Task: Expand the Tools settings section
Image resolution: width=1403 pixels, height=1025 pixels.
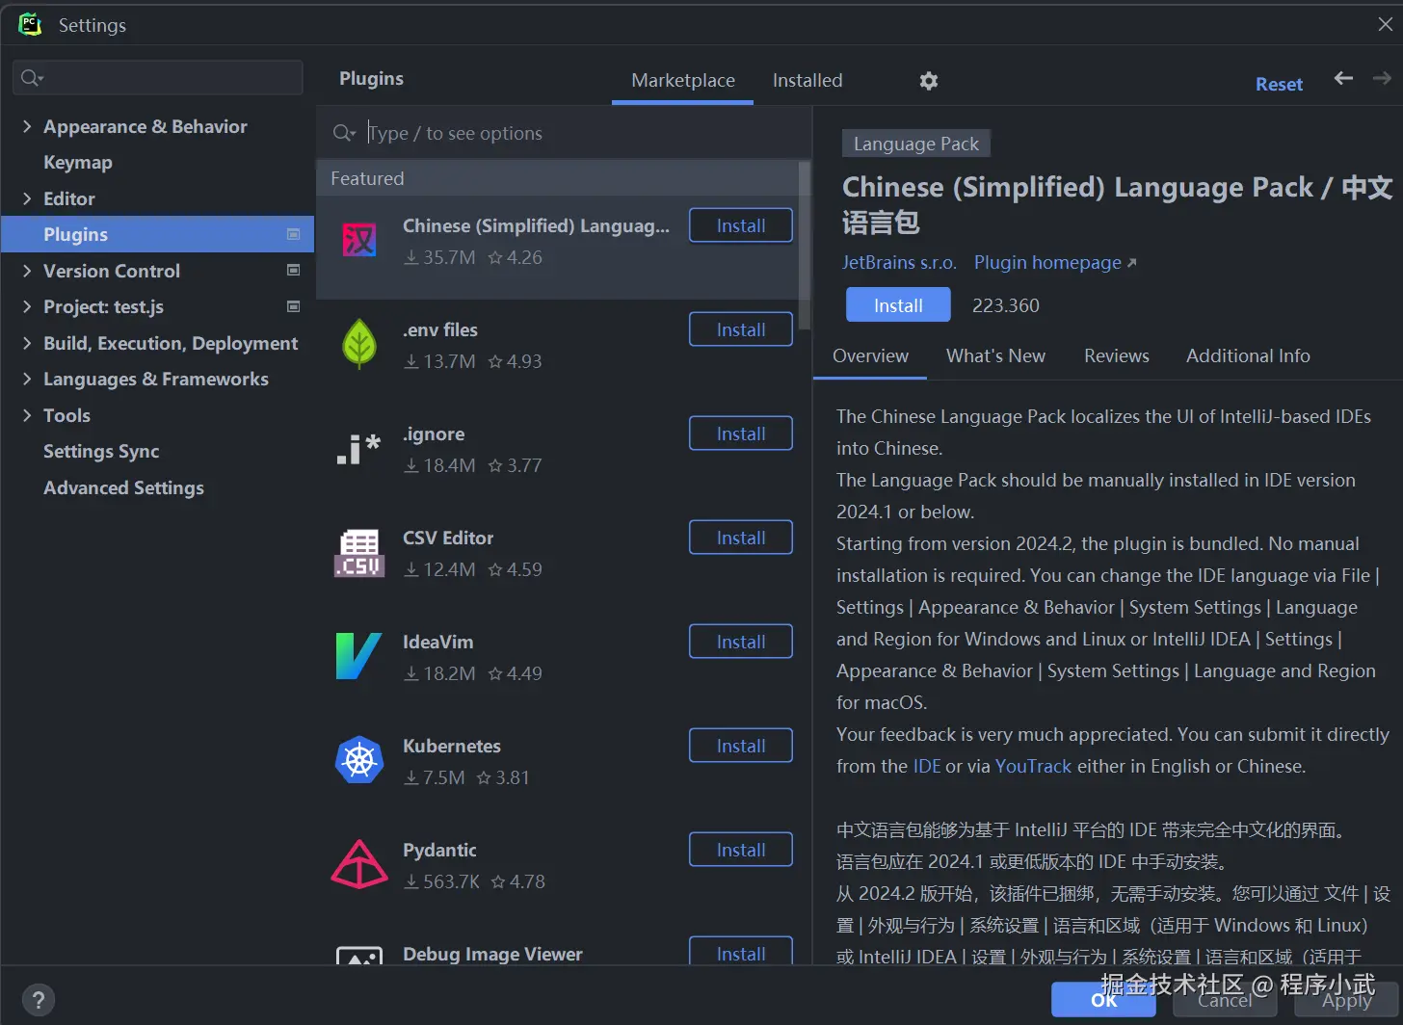Action: (x=27, y=415)
